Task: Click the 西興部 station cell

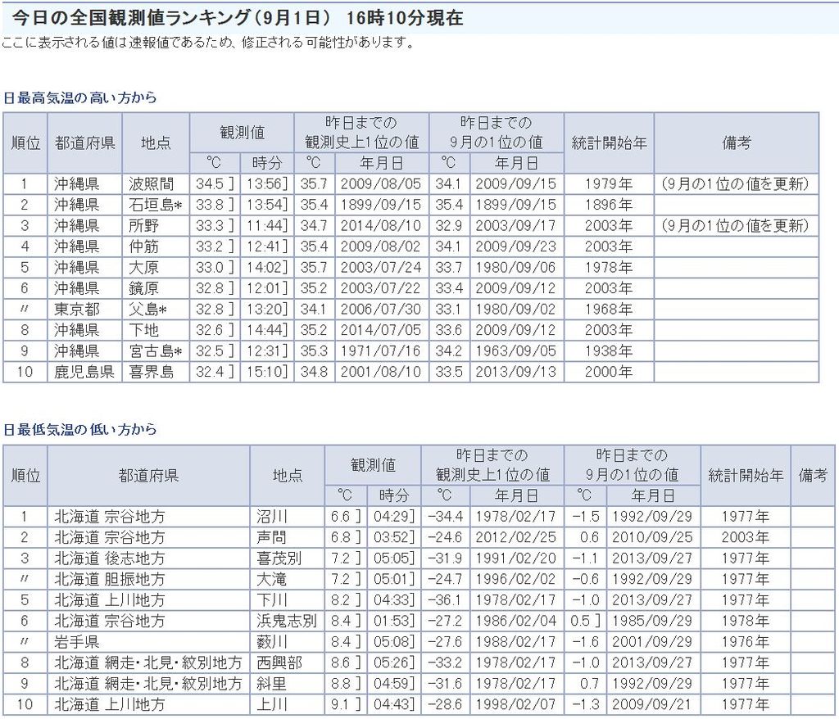Action: pos(279,662)
